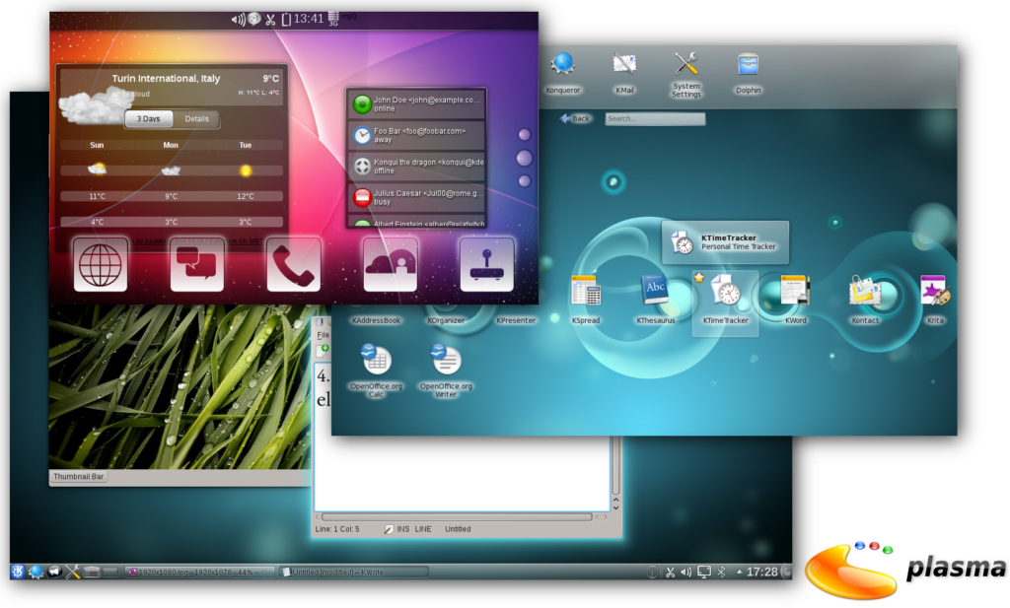Click the 13:41 mobile clock
The width and height of the screenshot is (1010, 608).
pyautogui.click(x=309, y=19)
